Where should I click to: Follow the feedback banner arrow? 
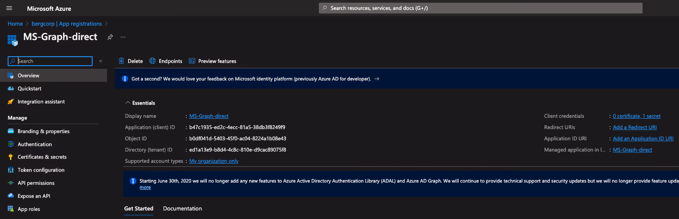377,79
